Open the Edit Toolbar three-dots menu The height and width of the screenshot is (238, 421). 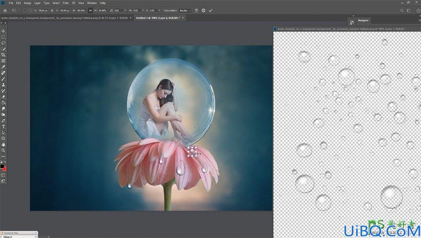pyautogui.click(x=3, y=156)
